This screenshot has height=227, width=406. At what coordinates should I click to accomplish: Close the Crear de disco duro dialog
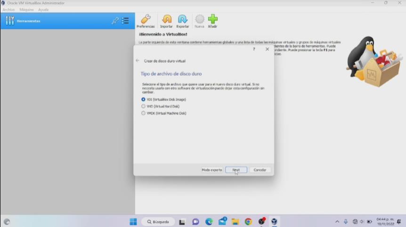pyautogui.click(x=267, y=49)
